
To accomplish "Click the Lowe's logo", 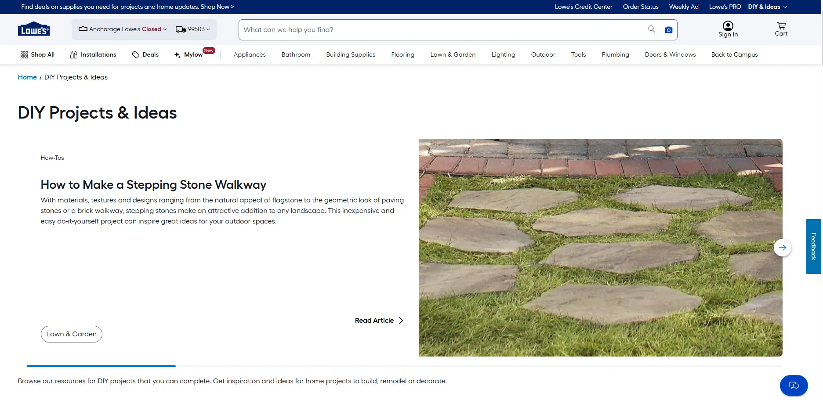I will (33, 29).
